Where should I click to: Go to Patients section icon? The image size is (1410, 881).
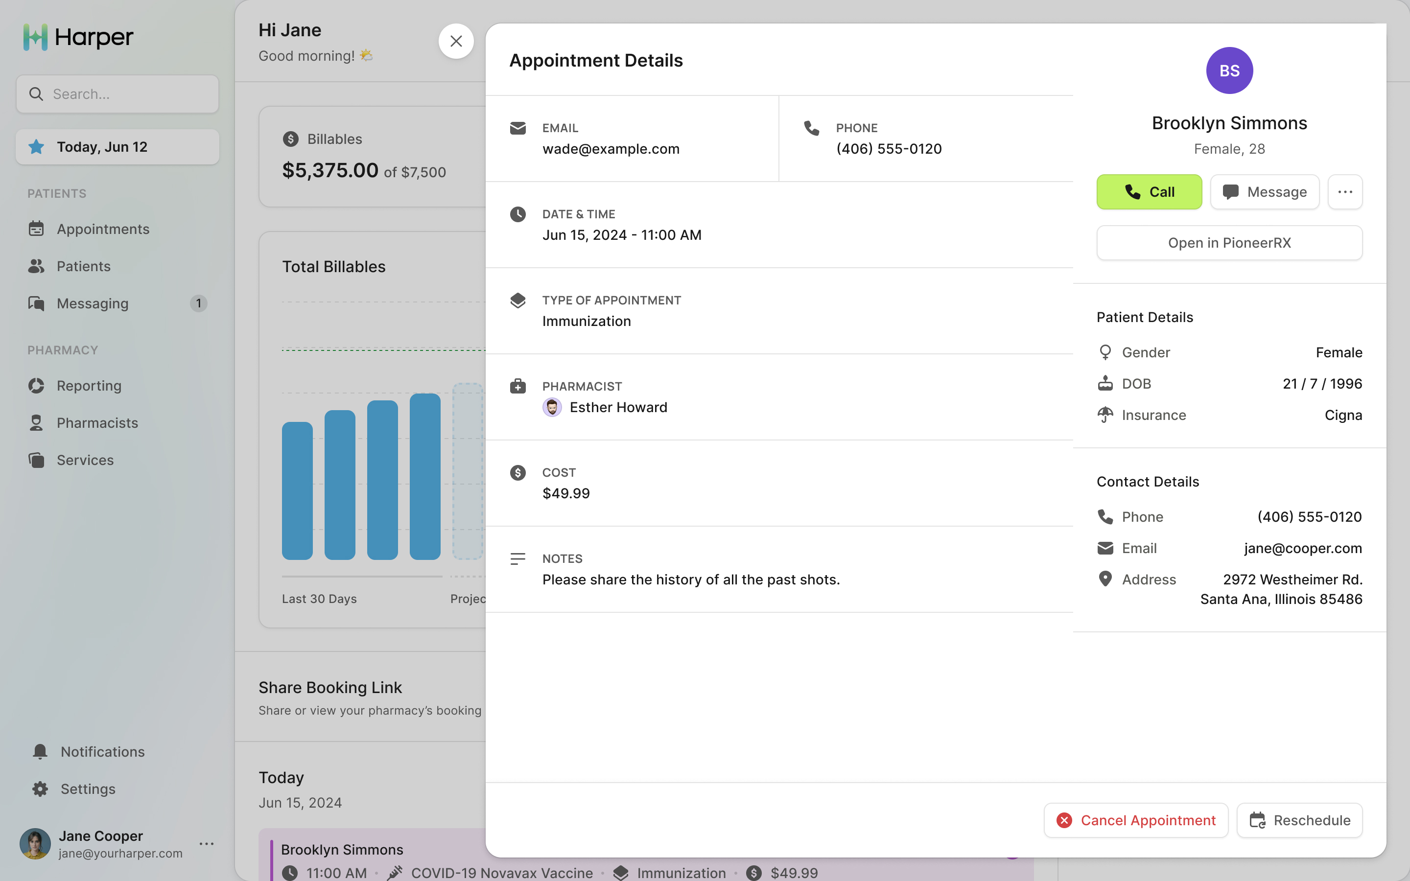pyautogui.click(x=36, y=266)
